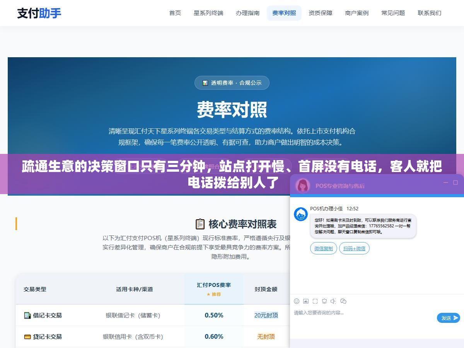Click the send-image icon in chat toolbar
This screenshot has width=464, height=348.
306,301
